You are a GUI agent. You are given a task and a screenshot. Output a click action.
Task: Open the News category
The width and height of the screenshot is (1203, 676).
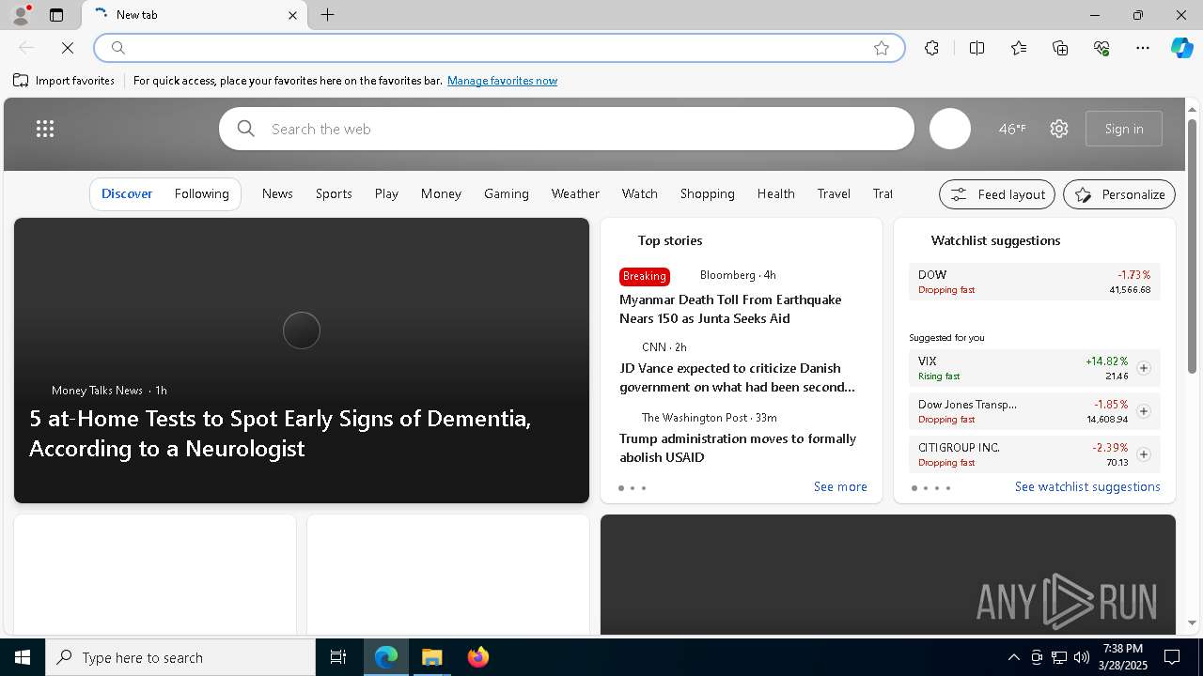tap(277, 193)
